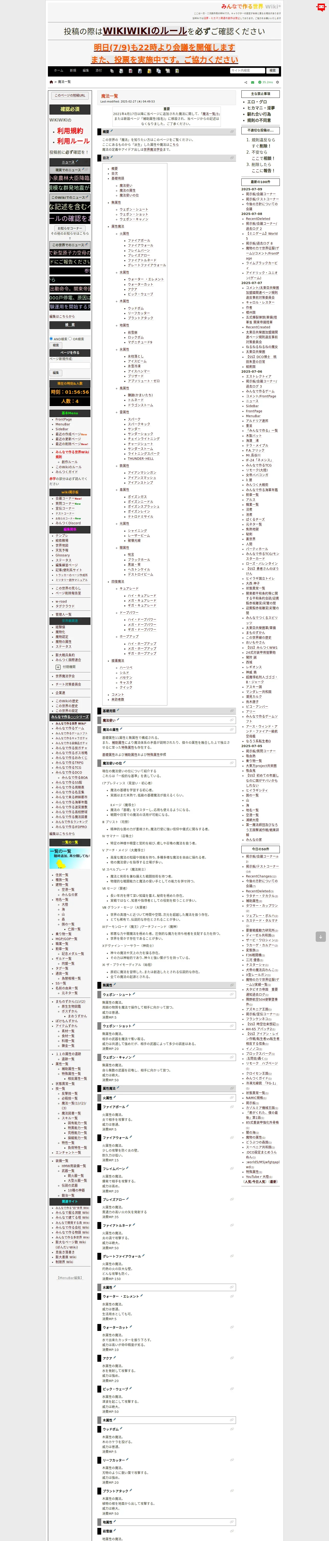Open RecentDeleted in the 最新の100件 list
This screenshot has height=1541, width=329.
[258, 219]
